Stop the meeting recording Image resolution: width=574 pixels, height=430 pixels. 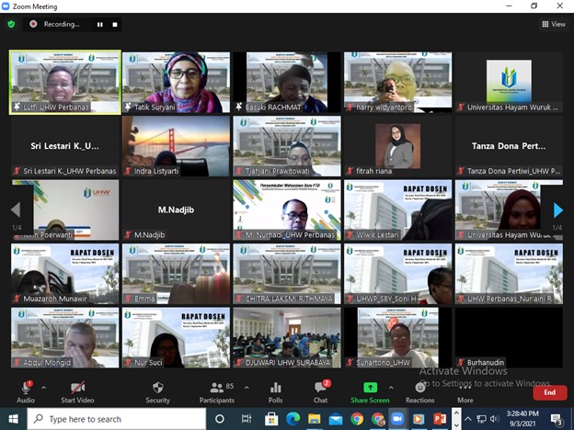point(115,25)
